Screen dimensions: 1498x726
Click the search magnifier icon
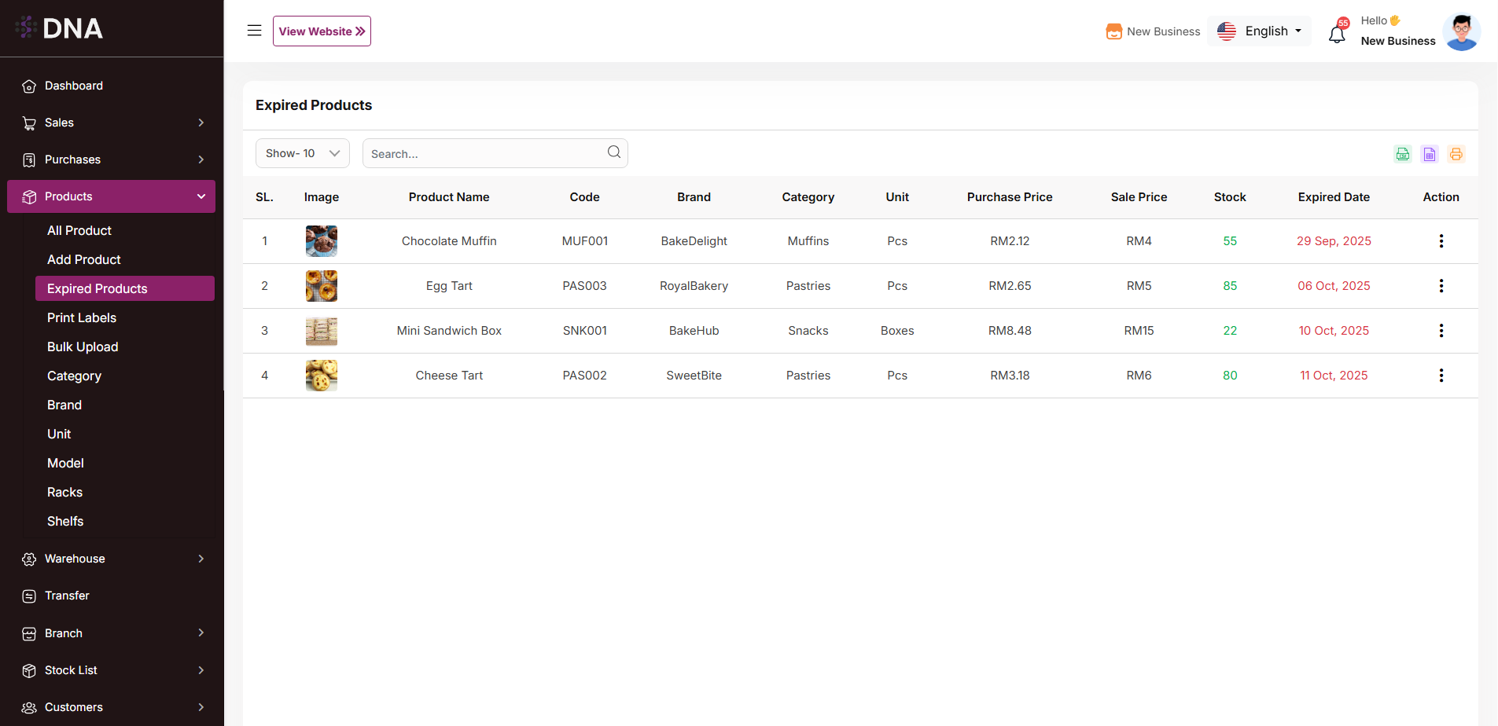(x=614, y=152)
